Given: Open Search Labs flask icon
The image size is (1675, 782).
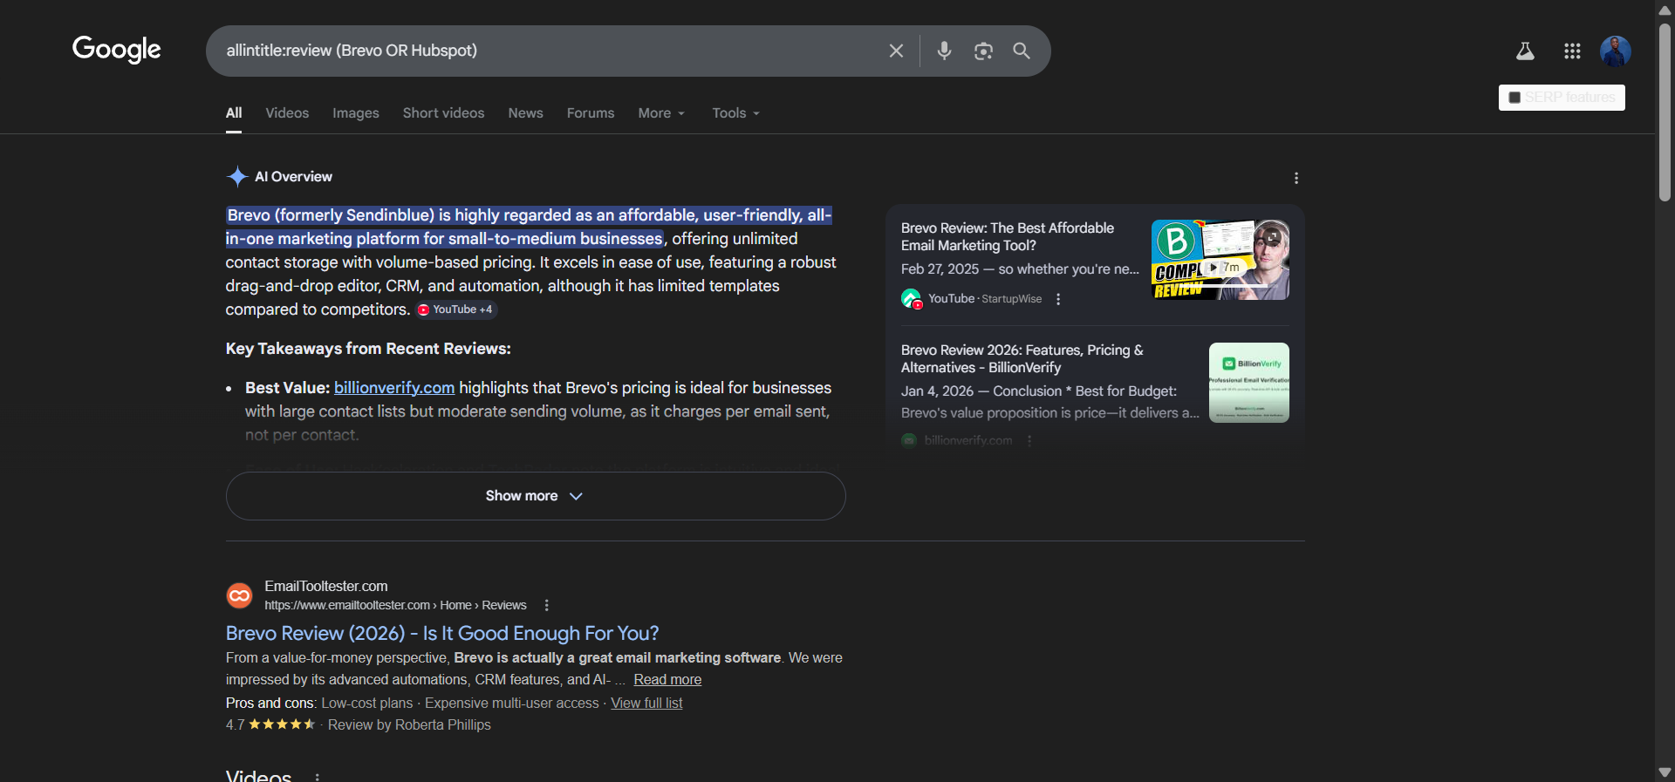Looking at the screenshot, I should [x=1525, y=51].
